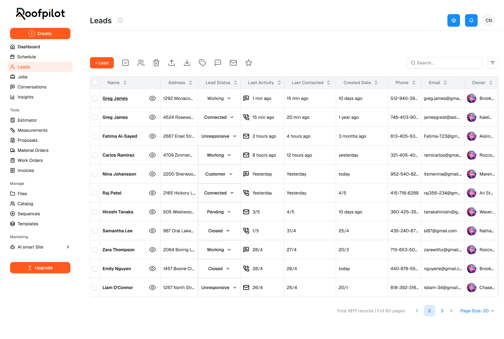This screenshot has height=339, width=504.
Task: Check the Fatima Al-Sayed row checkbox
Action: (x=95, y=136)
